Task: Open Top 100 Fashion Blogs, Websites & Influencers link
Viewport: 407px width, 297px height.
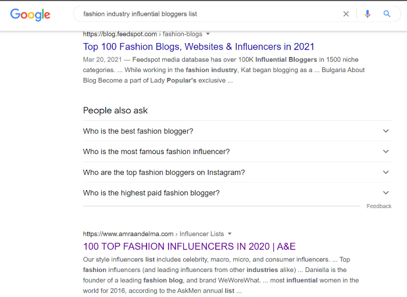Action: (x=199, y=46)
